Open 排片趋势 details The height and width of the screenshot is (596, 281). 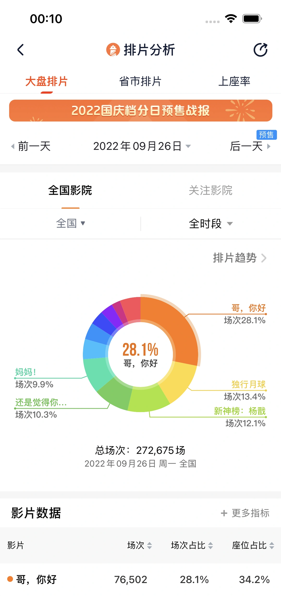point(235,258)
